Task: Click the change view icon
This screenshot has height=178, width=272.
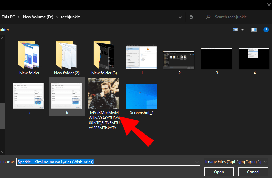Action: 235,29
